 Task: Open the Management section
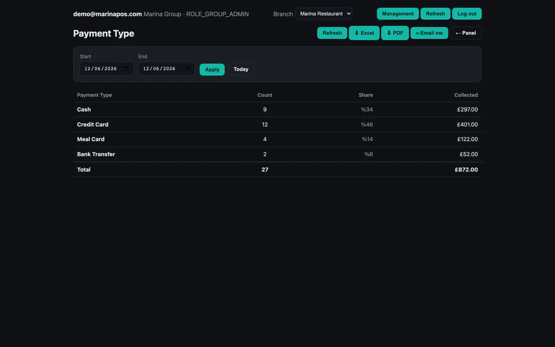[398, 14]
